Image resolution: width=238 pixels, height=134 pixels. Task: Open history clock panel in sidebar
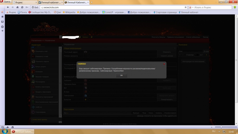(2, 26)
